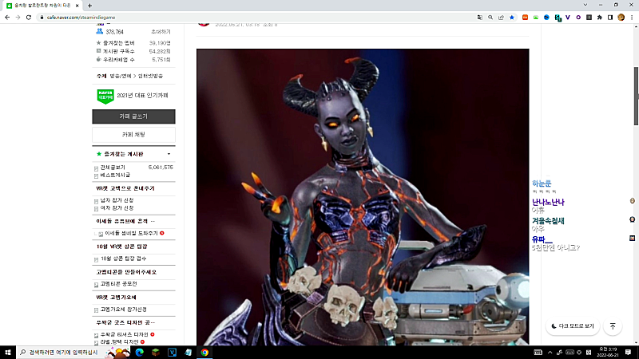Open Microsoft Edge from the taskbar
Viewport: 639px width, 359px height.
click(139, 353)
